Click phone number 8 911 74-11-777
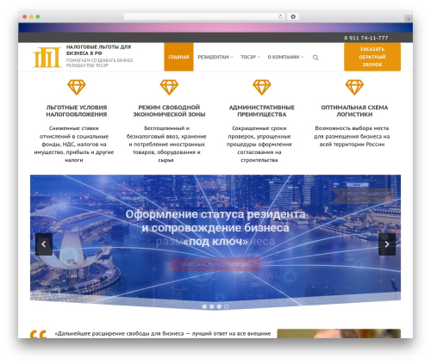431x364 pixels. click(x=366, y=38)
